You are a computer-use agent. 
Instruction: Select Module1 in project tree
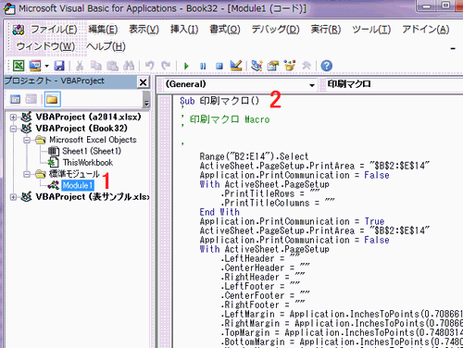pos(78,185)
